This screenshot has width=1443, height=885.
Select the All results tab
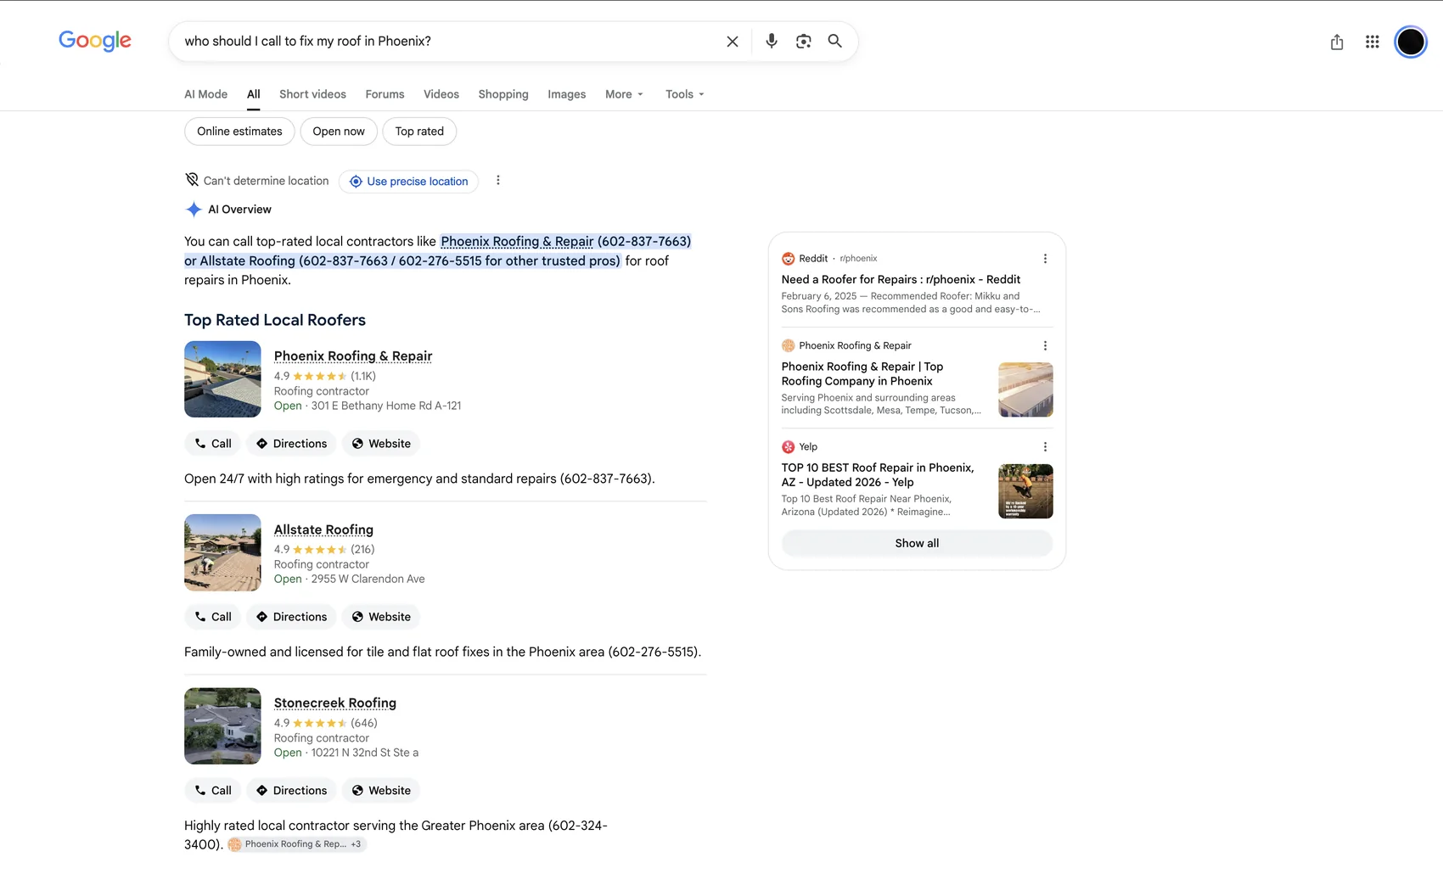(254, 94)
